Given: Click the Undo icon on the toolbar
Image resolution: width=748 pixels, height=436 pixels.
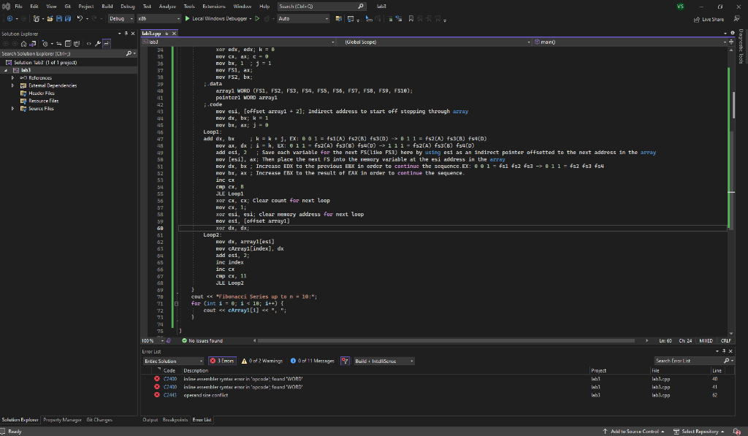Looking at the screenshot, I should [x=80, y=20].
